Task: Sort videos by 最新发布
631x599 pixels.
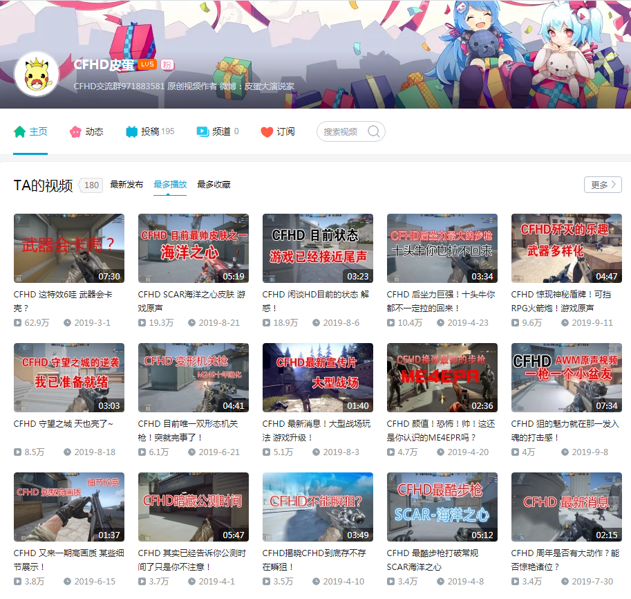Action: (126, 185)
